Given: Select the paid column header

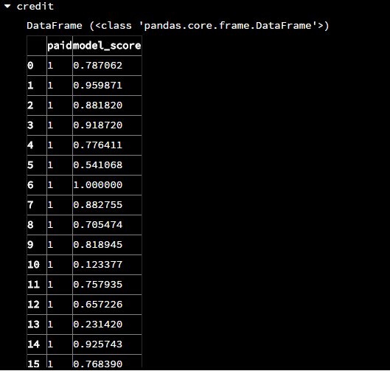Looking at the screenshot, I should point(60,46).
